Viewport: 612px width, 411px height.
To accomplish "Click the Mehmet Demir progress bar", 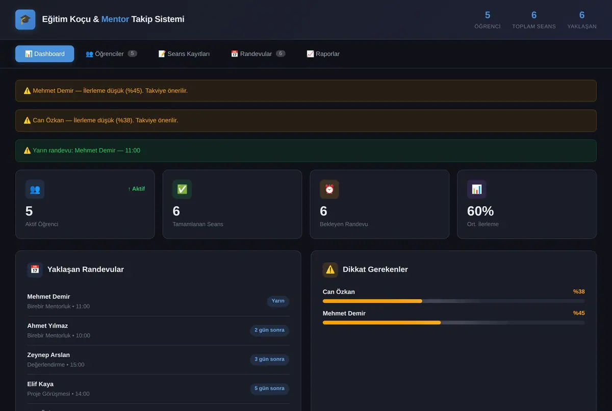I will (x=454, y=322).
